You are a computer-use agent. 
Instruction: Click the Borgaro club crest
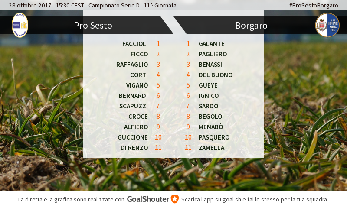click(327, 25)
